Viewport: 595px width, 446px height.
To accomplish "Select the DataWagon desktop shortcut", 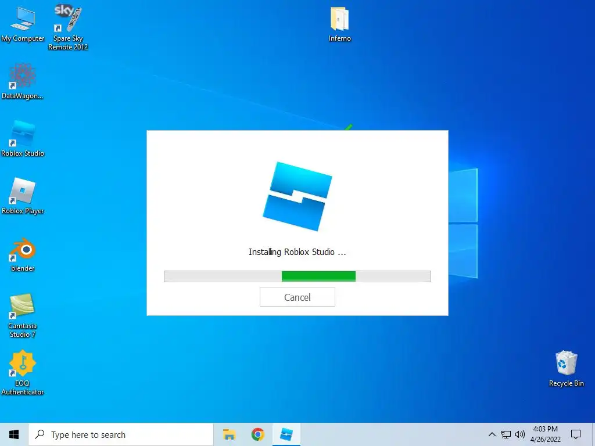I will click(x=23, y=81).
